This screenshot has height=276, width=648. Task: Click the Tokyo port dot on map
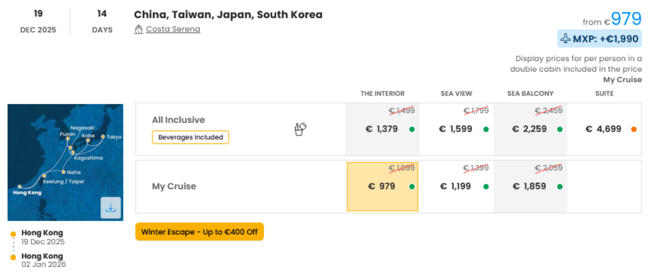tap(103, 137)
